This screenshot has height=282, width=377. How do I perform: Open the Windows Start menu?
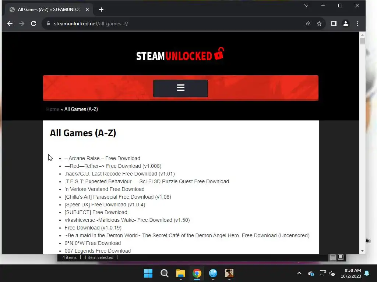148,273
